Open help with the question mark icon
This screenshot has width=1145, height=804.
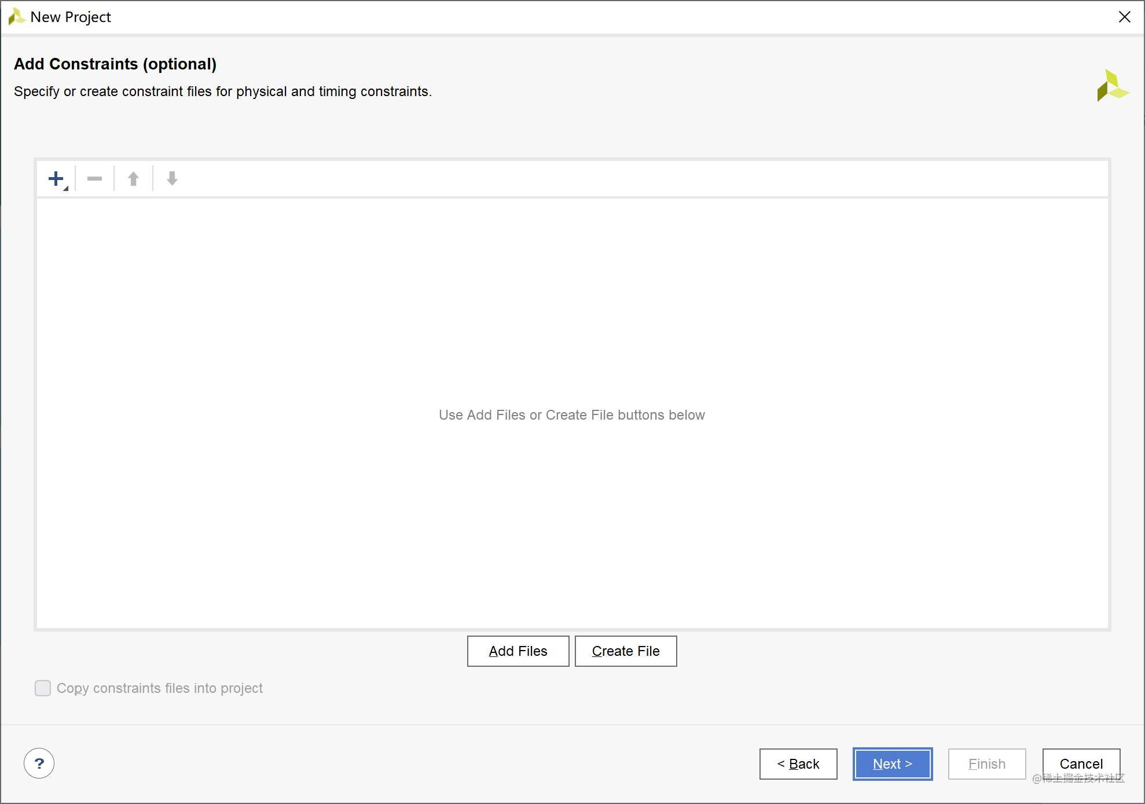click(39, 763)
